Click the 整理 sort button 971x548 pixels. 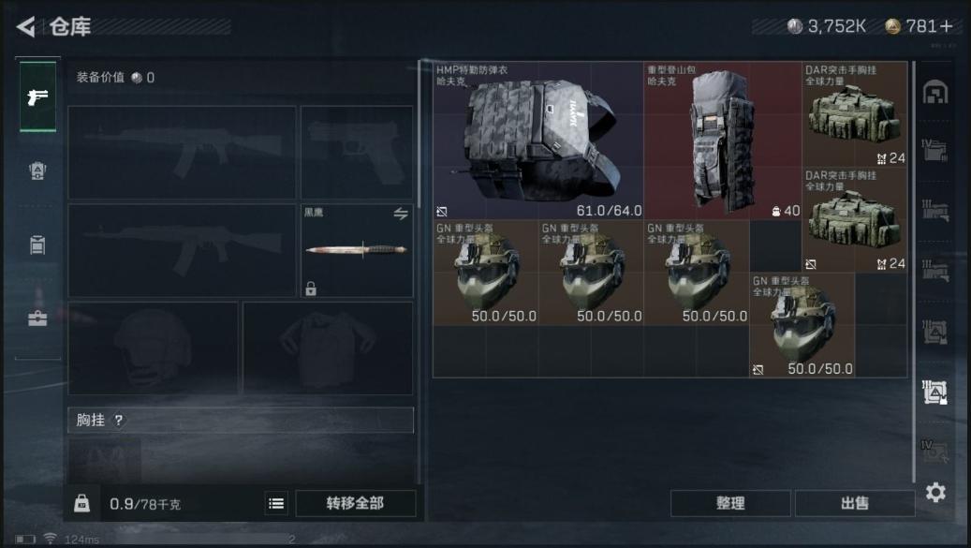click(730, 503)
